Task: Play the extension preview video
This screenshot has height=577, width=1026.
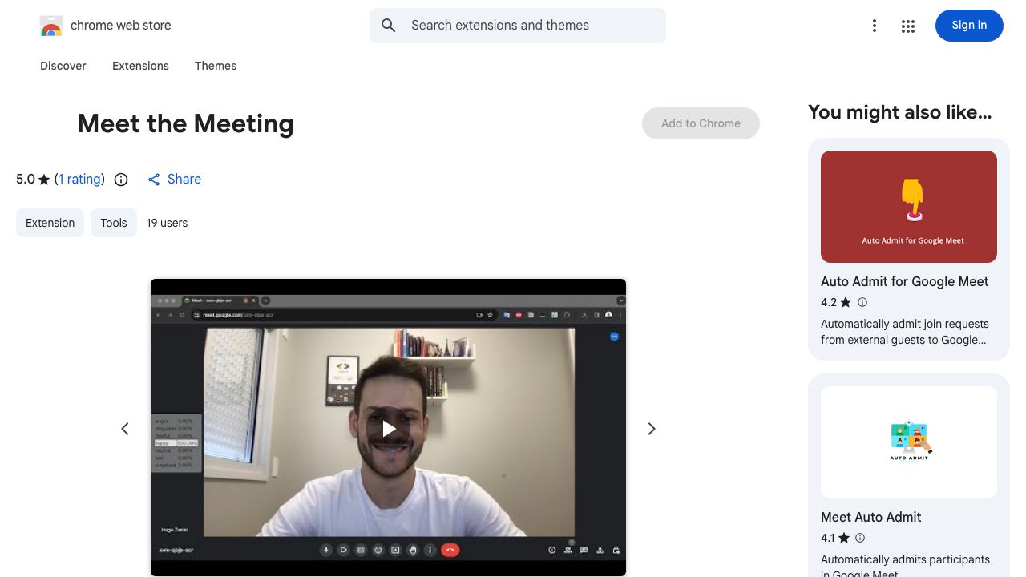Action: pos(388,429)
